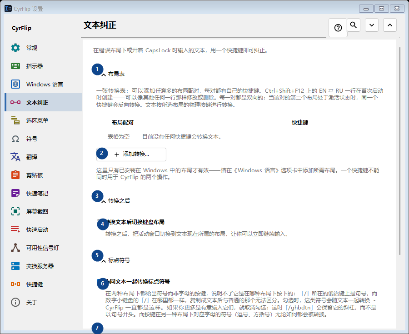Maximize the CyrFlip 设置 window

tap(381, 9)
